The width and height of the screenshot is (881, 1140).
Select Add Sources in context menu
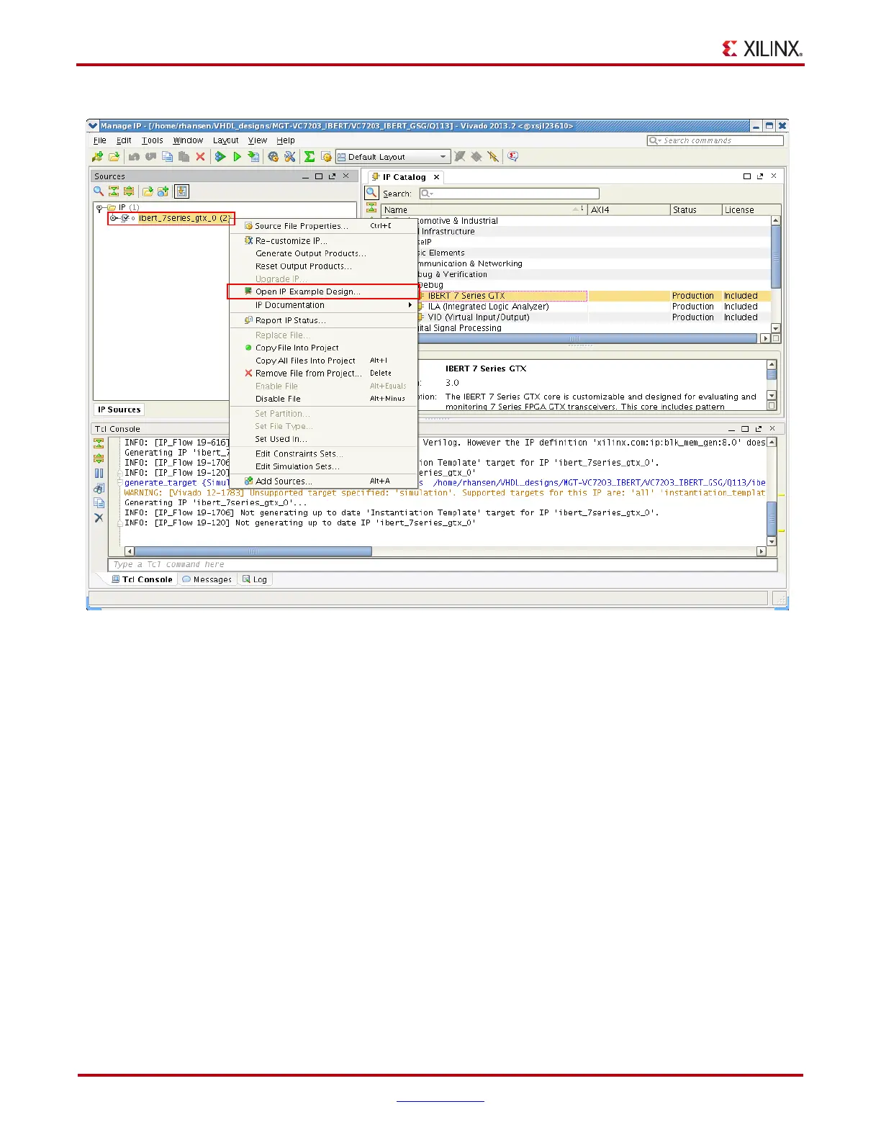323,481
